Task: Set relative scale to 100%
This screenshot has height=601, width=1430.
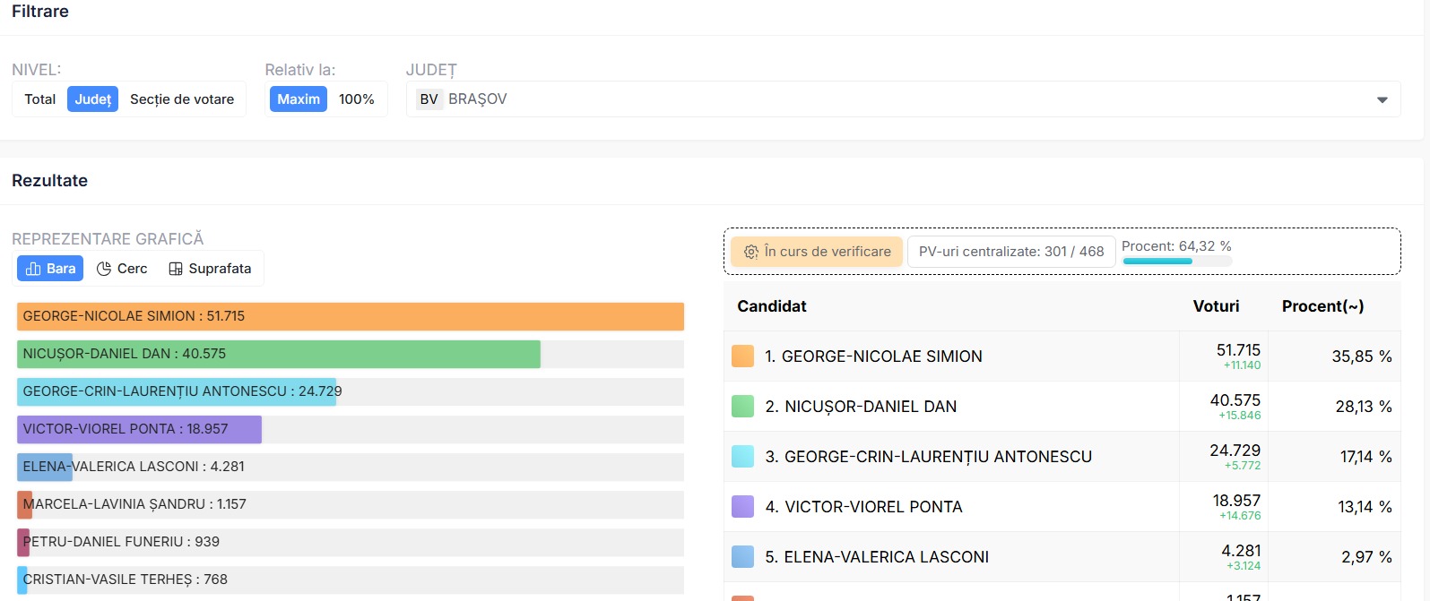Action: point(357,99)
